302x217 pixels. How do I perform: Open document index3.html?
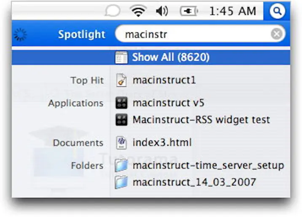162,143
